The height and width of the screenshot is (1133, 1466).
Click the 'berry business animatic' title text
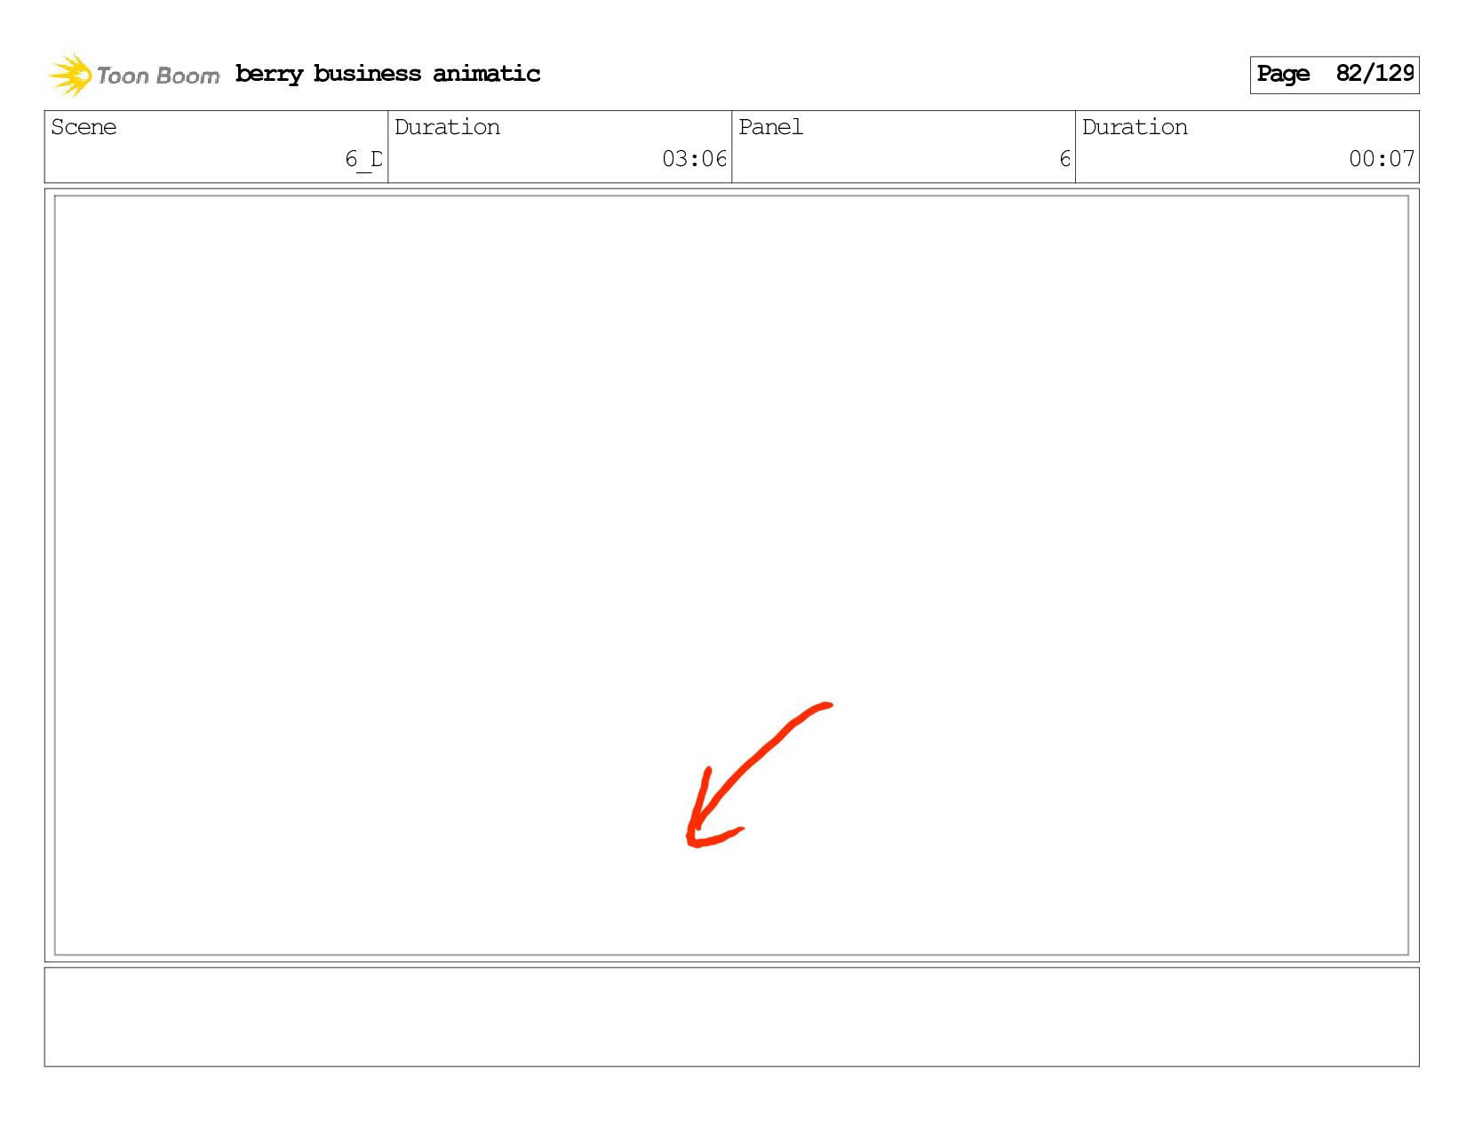click(387, 74)
